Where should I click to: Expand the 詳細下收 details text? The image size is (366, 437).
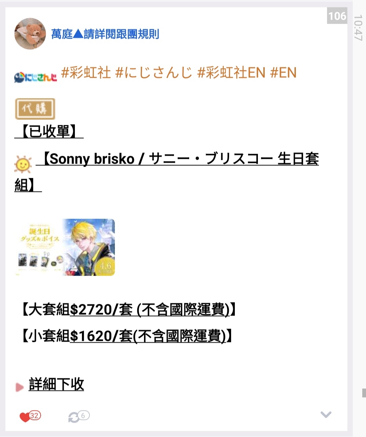pyautogui.click(x=56, y=384)
